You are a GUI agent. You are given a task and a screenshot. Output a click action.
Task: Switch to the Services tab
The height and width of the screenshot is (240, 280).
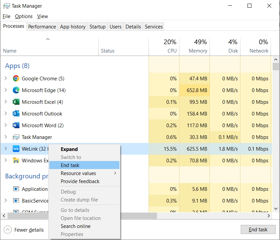click(154, 27)
